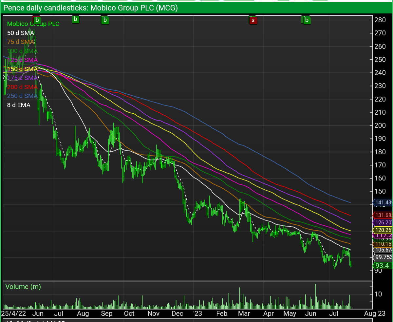Click the yellow 120.26 price tag
This screenshot has height=322, width=393.
[x=383, y=230]
